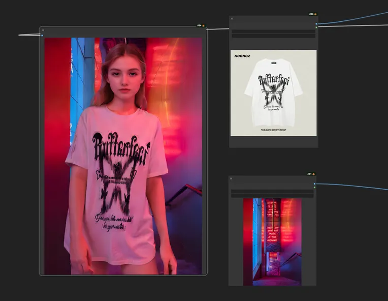388x301 pixels.
Task: Collapse the neon alley image node
Action: point(232,179)
